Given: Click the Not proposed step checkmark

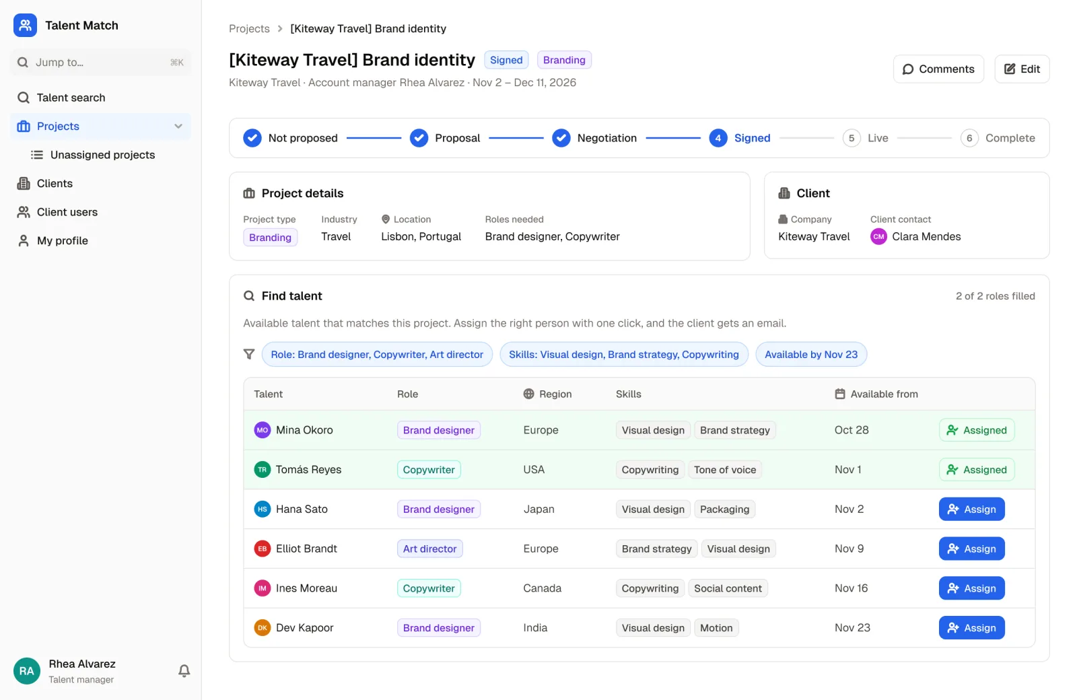Looking at the screenshot, I should point(252,138).
